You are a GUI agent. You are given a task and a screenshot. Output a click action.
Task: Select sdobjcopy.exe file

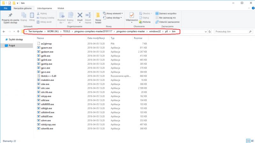tap(48, 124)
